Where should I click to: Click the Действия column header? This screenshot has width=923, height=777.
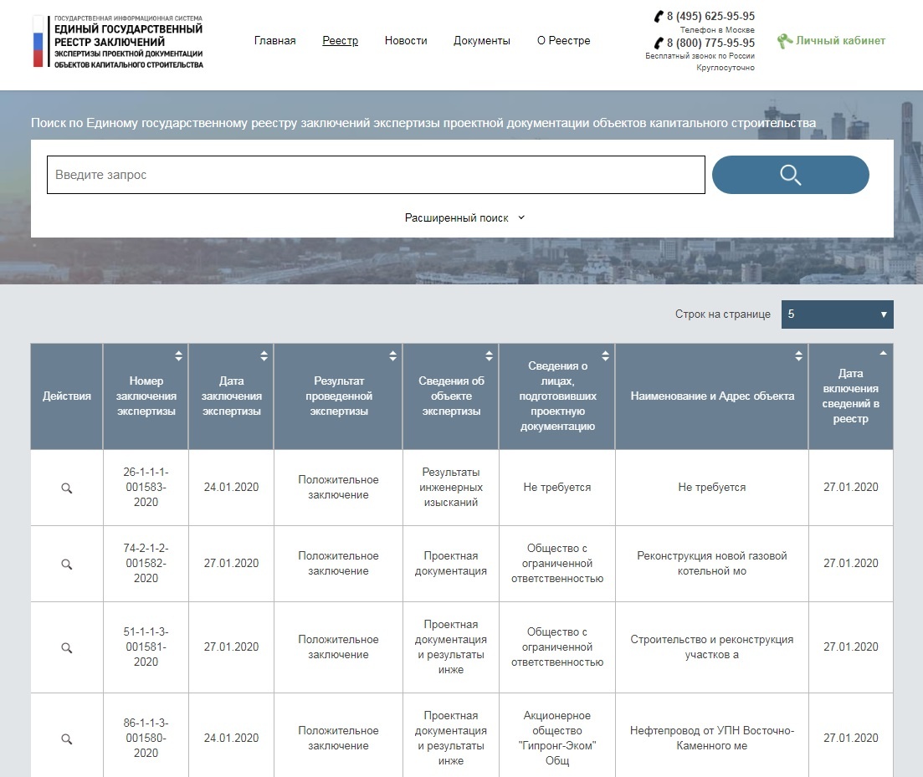click(x=66, y=396)
